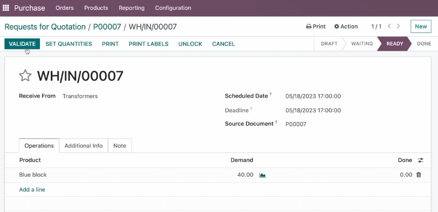Open the Orders menu

click(x=65, y=8)
